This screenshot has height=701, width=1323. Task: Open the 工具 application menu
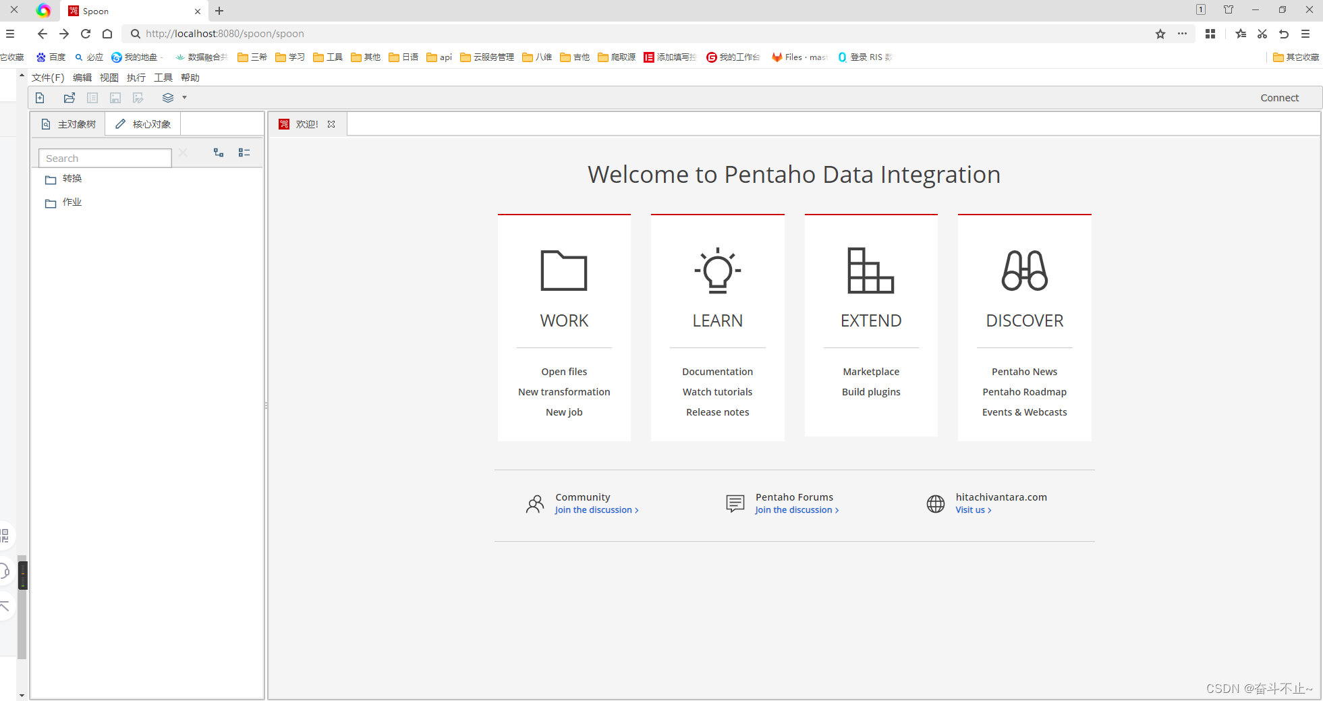163,78
